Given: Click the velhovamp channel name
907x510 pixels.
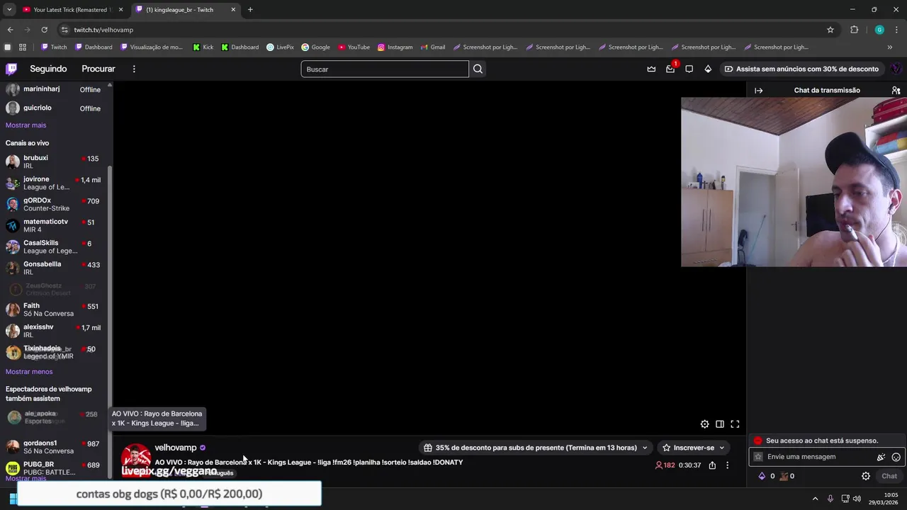Looking at the screenshot, I should [176, 448].
